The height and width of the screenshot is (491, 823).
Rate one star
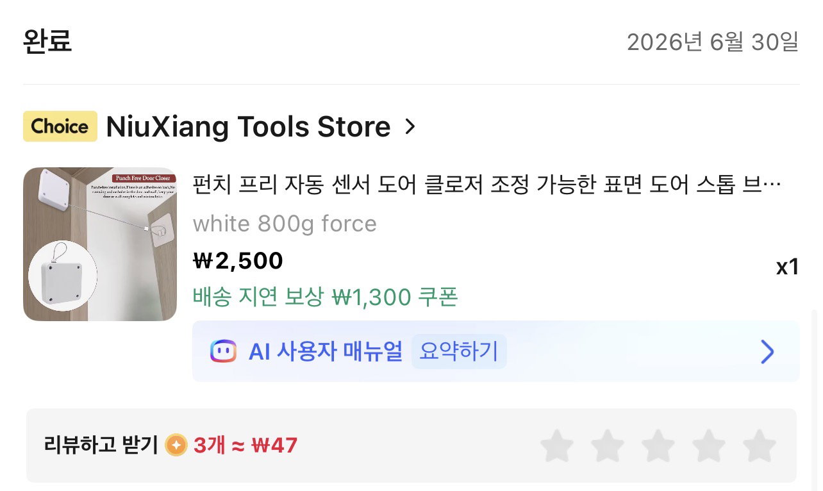tap(556, 445)
